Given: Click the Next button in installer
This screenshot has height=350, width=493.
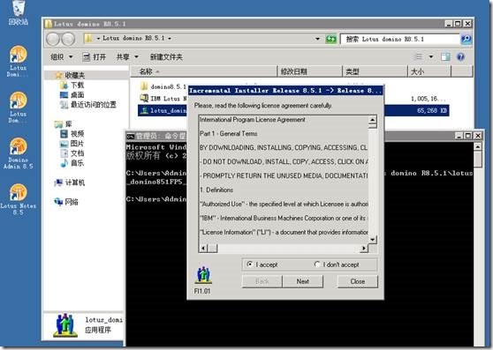Looking at the screenshot, I should [303, 281].
